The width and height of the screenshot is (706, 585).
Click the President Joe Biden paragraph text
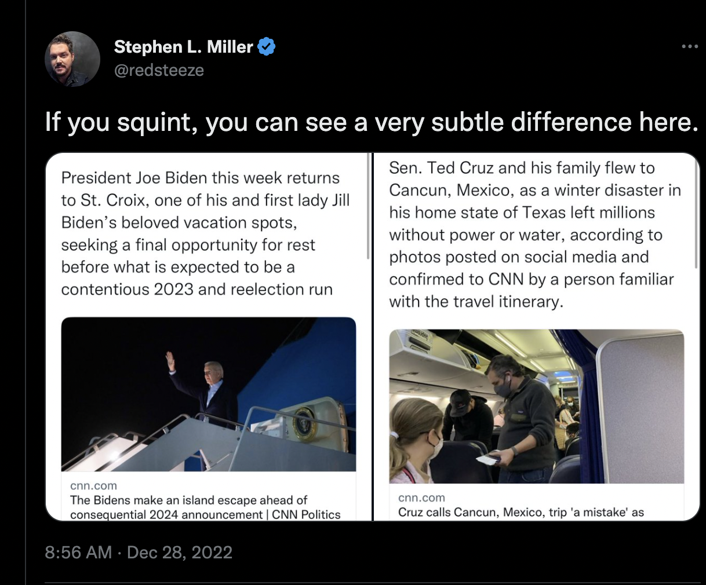pos(205,233)
